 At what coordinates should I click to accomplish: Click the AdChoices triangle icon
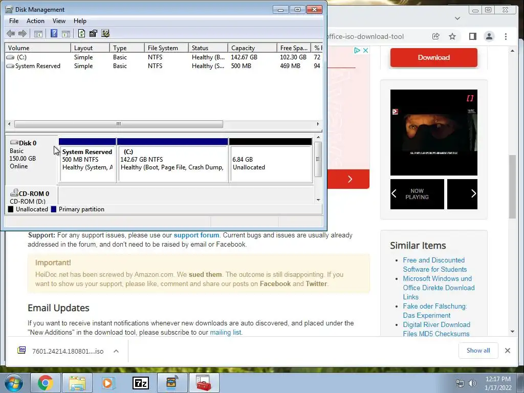click(x=357, y=51)
